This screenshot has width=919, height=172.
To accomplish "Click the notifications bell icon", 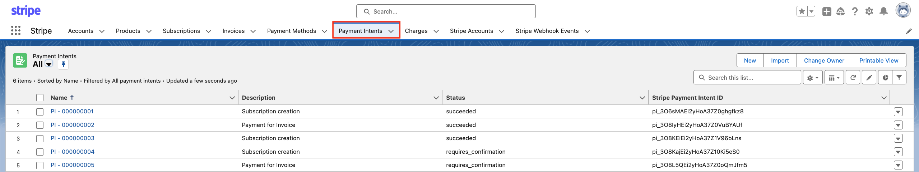I will 883,11.
